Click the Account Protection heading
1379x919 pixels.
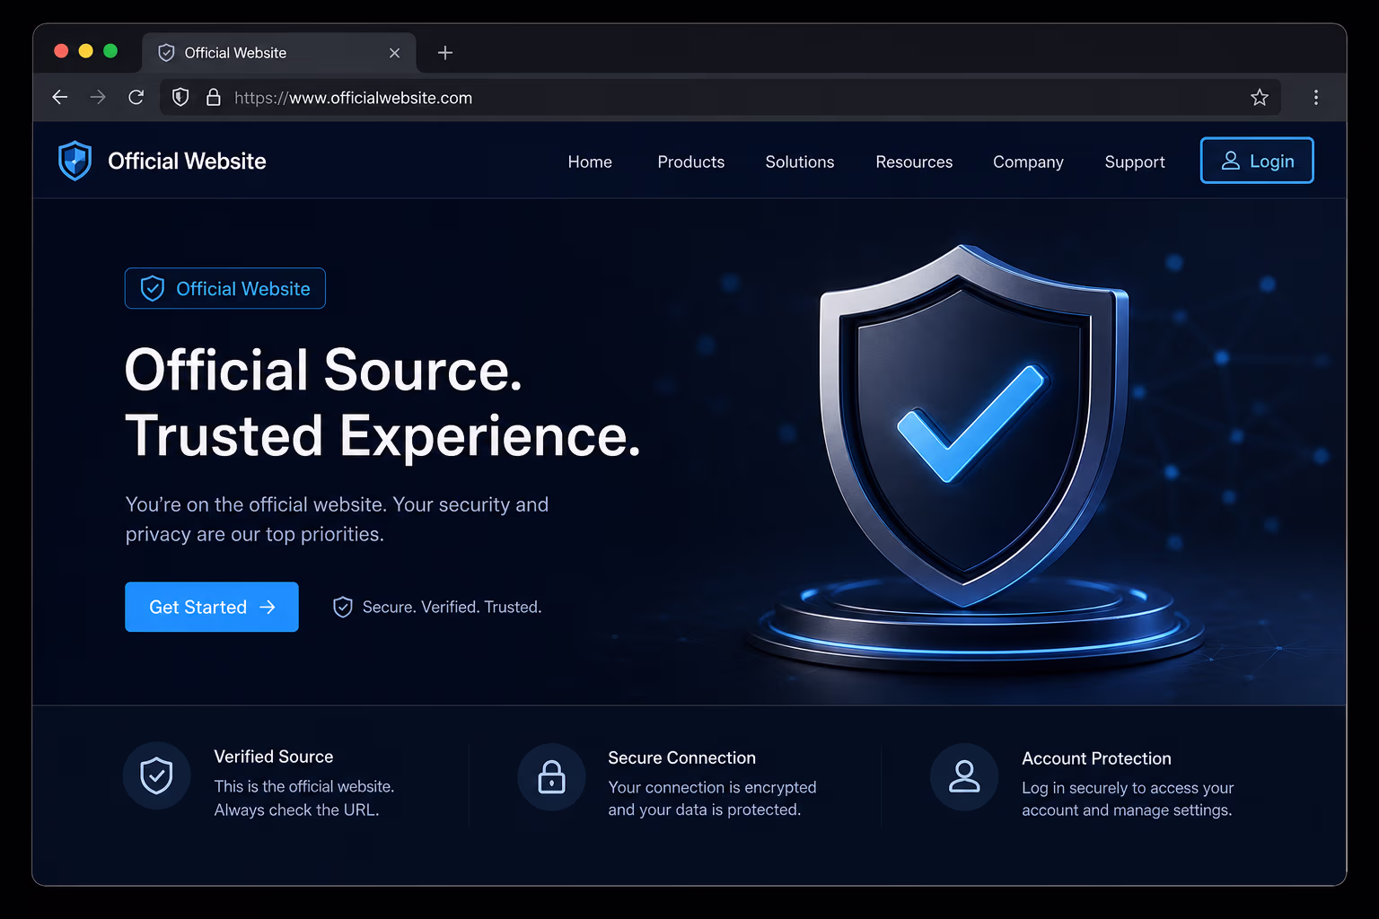pos(1096,758)
